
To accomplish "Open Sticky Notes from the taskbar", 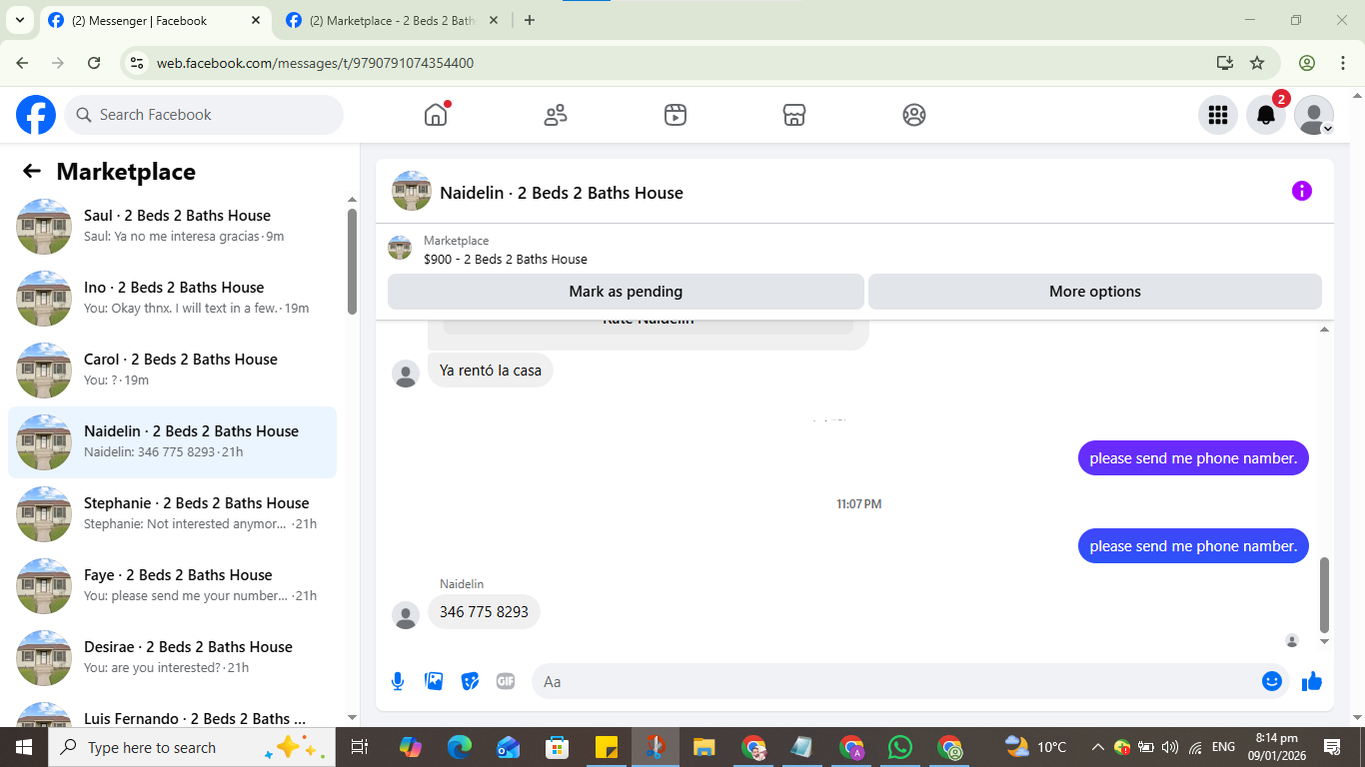I will (607, 747).
